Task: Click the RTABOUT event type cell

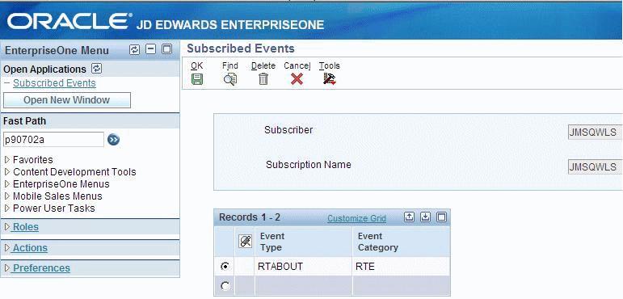Action: (x=303, y=267)
